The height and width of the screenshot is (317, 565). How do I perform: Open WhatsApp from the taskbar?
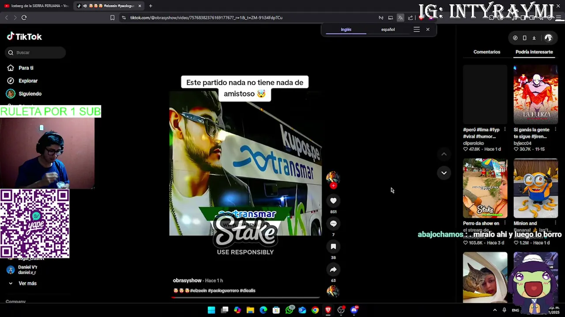point(289,310)
